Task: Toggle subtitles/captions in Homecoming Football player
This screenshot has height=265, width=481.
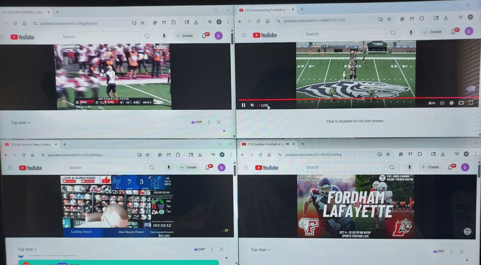Action: click(x=443, y=103)
